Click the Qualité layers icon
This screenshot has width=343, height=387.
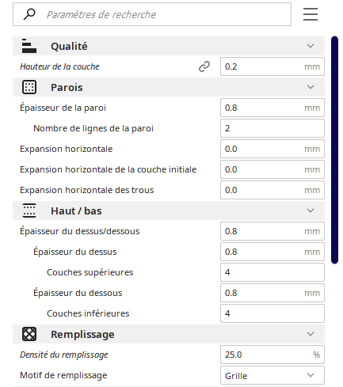(29, 46)
